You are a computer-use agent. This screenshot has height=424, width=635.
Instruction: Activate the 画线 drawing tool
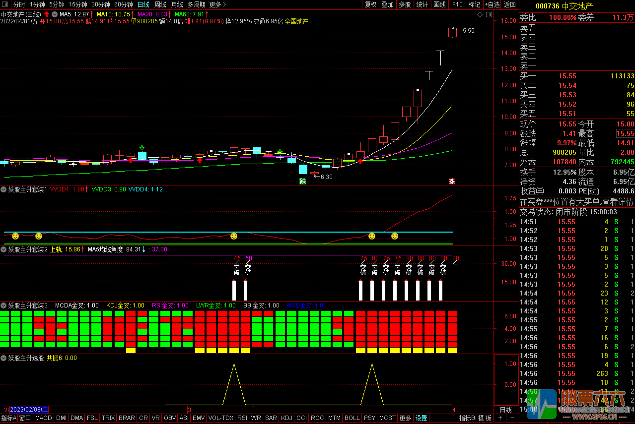pyautogui.click(x=439, y=4)
